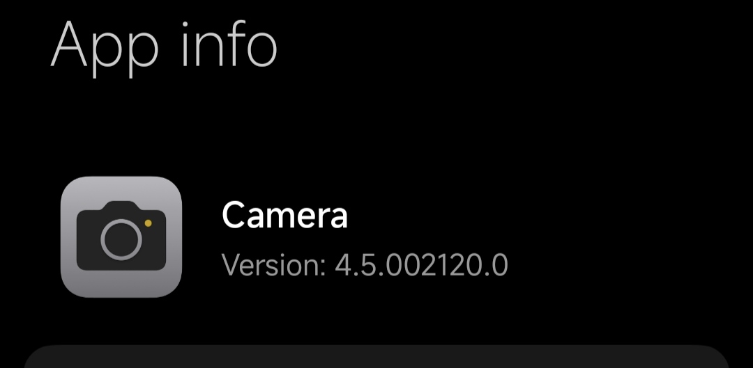Click the yellow dot on Camera icon
753x368 pixels.
[x=148, y=223]
